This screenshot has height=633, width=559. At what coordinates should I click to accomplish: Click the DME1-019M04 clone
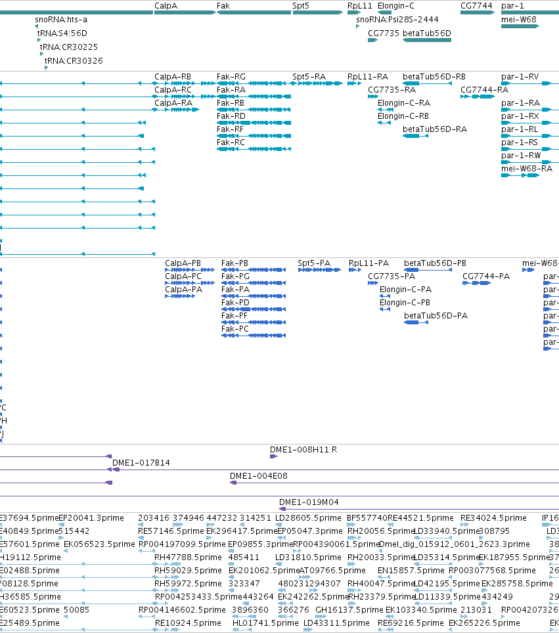(419, 509)
